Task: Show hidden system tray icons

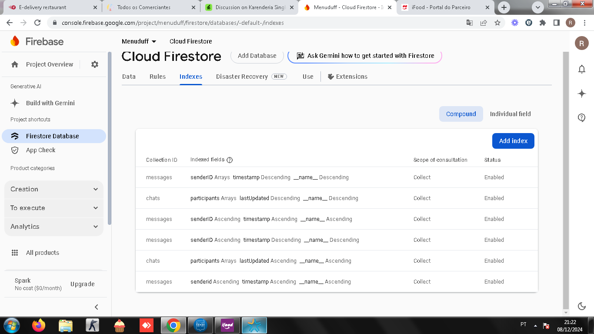Action: 535,325
